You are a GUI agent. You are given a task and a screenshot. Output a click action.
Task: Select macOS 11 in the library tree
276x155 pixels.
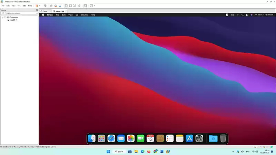(13, 20)
